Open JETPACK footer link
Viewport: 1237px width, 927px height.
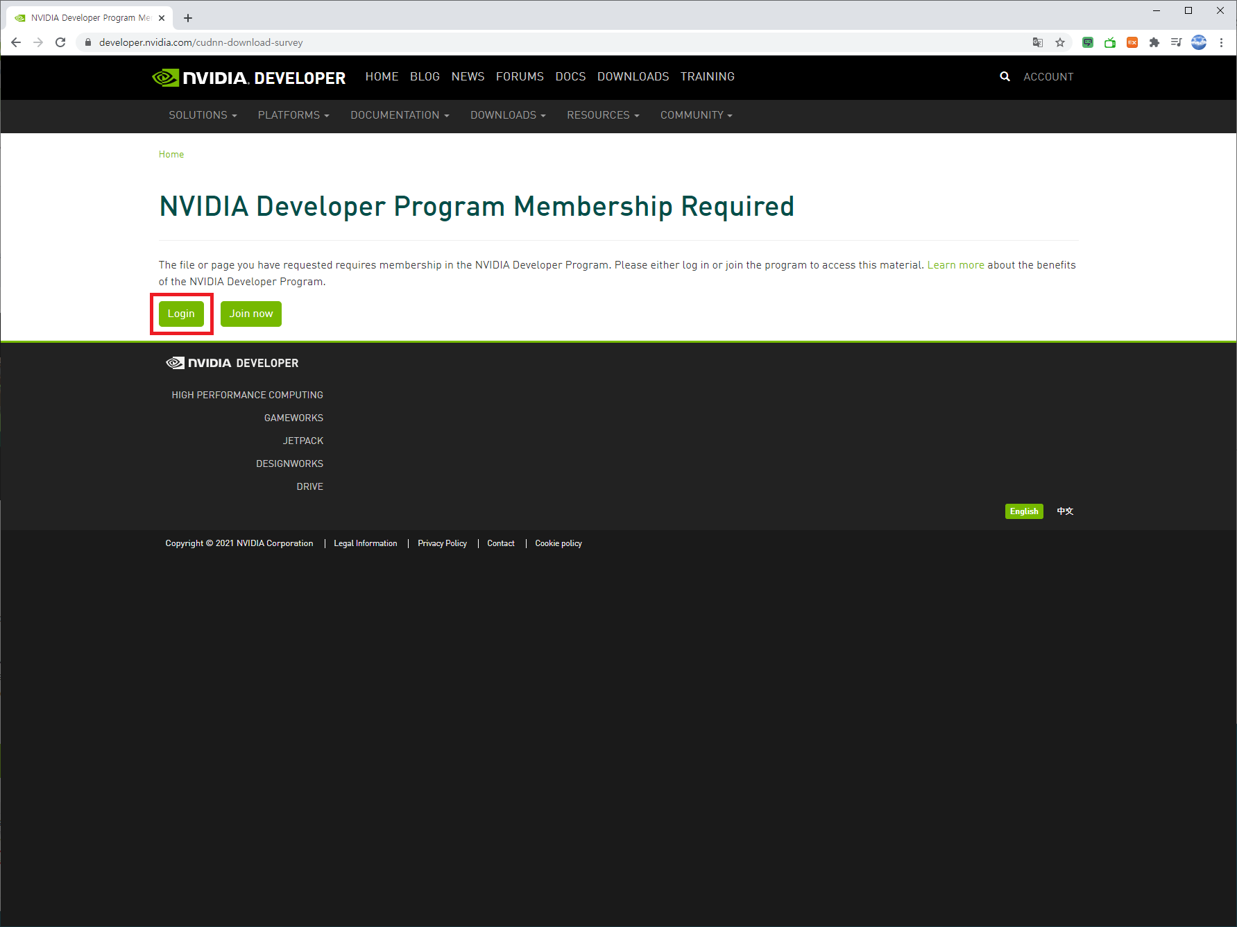tap(303, 441)
